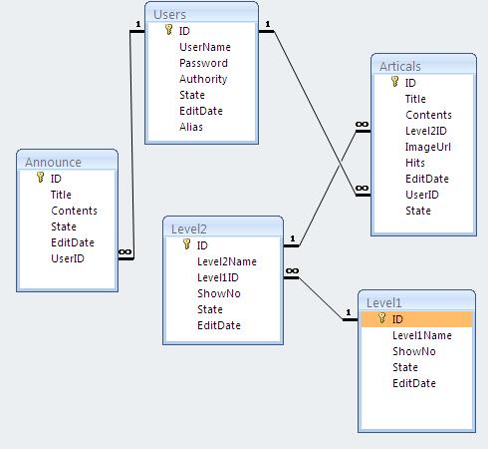Click the key icon in Level1 table

click(x=382, y=318)
